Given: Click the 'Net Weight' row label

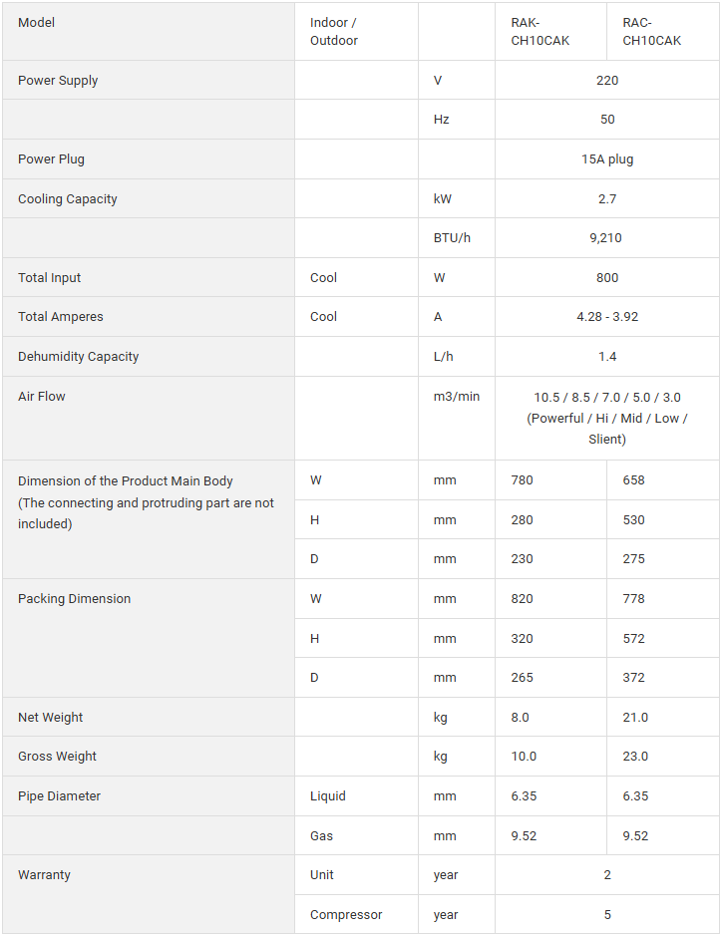Looking at the screenshot, I should pyautogui.click(x=51, y=718).
